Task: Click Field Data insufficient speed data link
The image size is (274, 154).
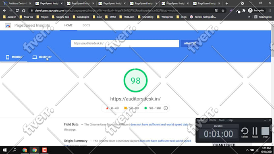Action: (x=160, y=125)
